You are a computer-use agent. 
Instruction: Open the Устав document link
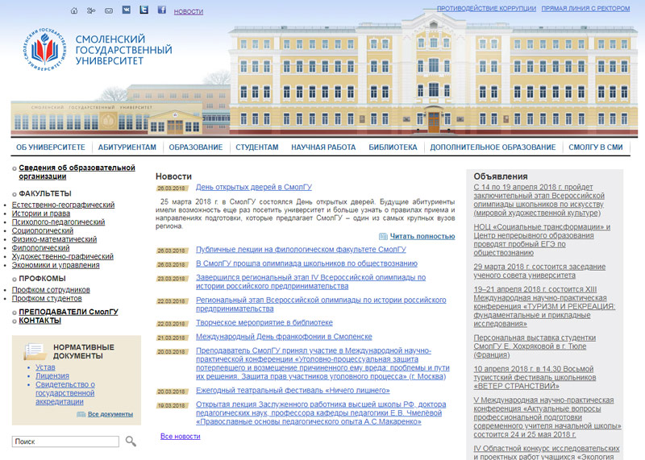tap(45, 367)
